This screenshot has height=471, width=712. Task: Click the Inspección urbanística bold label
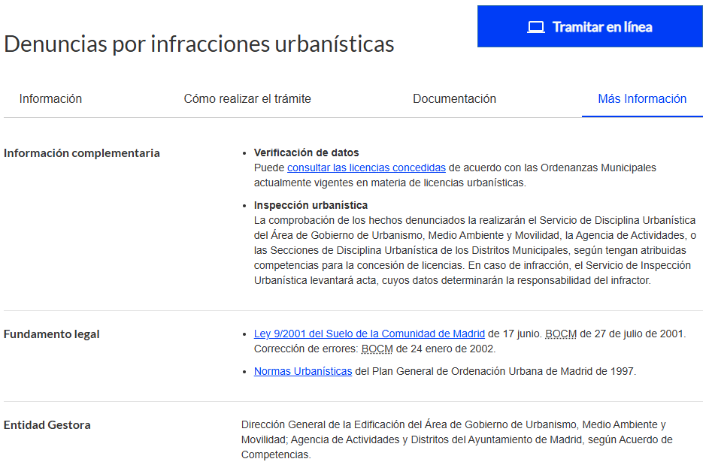click(x=311, y=206)
